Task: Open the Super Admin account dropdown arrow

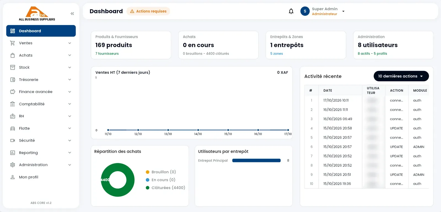Action: 343,11
